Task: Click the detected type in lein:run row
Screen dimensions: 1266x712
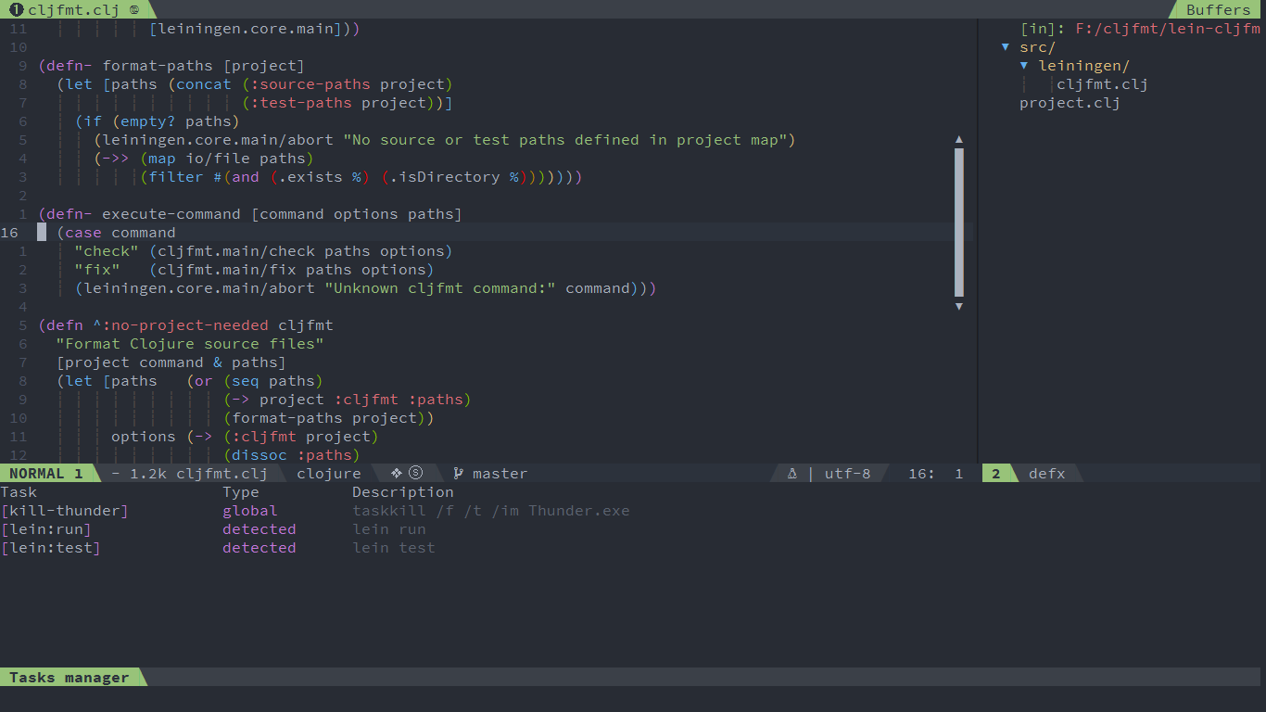Action: 260,529
